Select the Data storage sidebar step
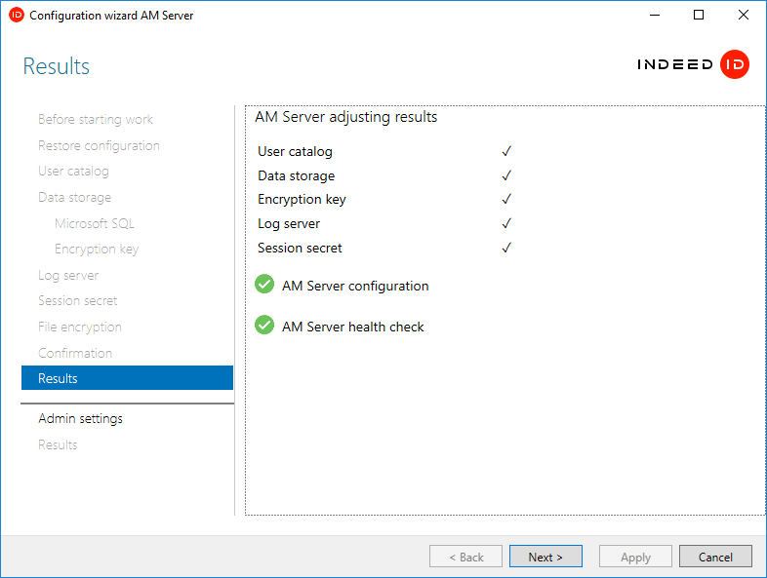 coord(74,198)
